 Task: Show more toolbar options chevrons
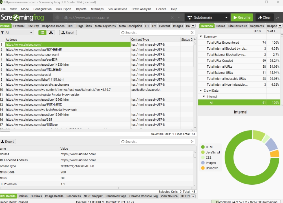(x=278, y=17)
